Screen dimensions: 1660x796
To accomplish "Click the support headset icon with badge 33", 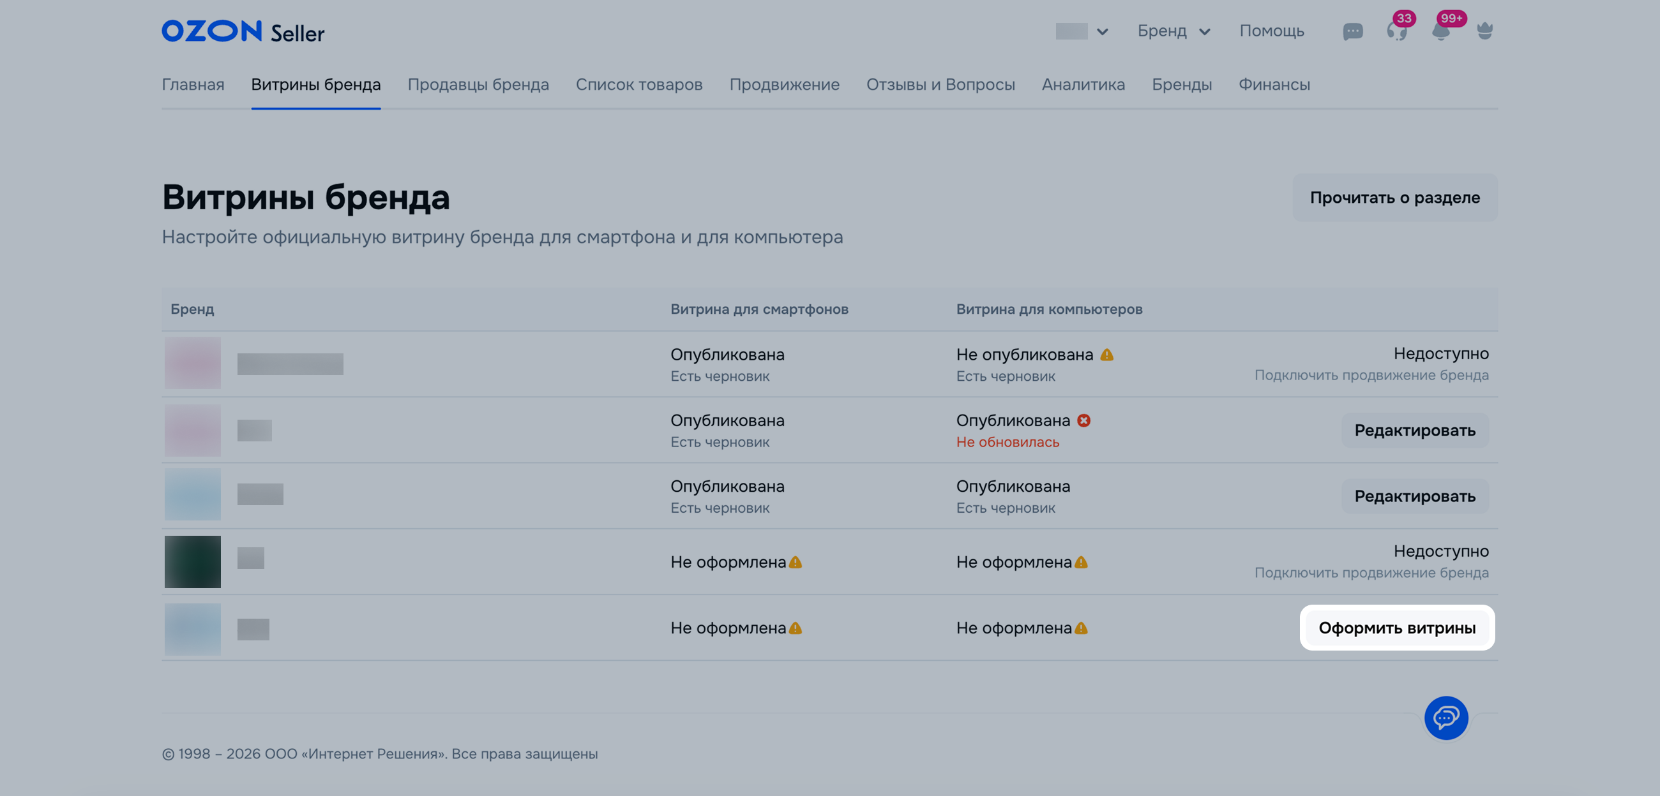I will point(1396,31).
